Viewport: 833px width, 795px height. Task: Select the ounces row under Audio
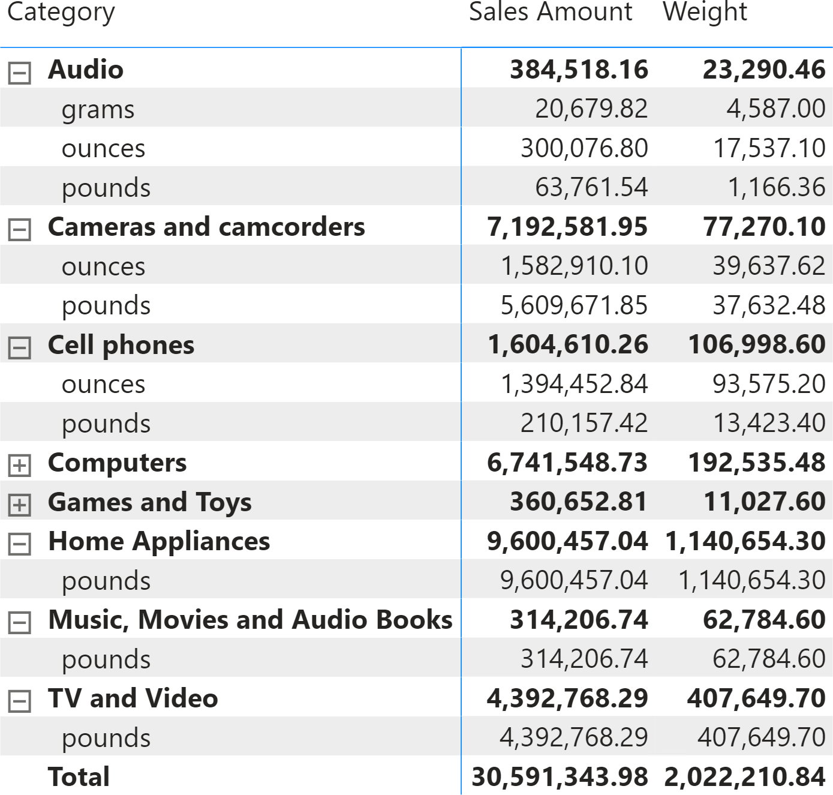click(x=416, y=147)
